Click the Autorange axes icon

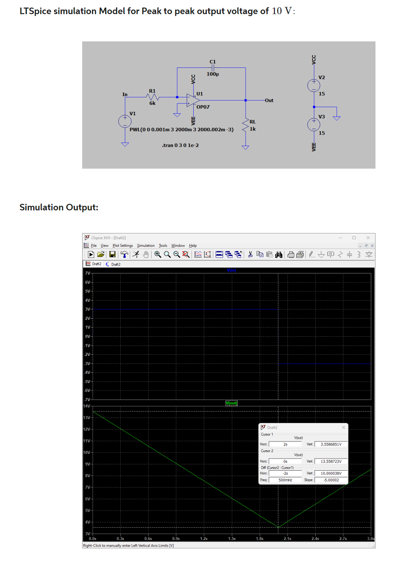pos(207,254)
